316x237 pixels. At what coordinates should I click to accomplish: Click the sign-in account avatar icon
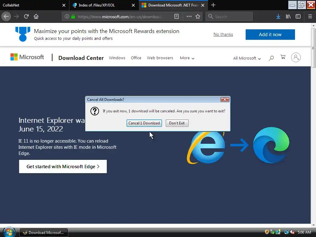pyautogui.click(x=296, y=57)
